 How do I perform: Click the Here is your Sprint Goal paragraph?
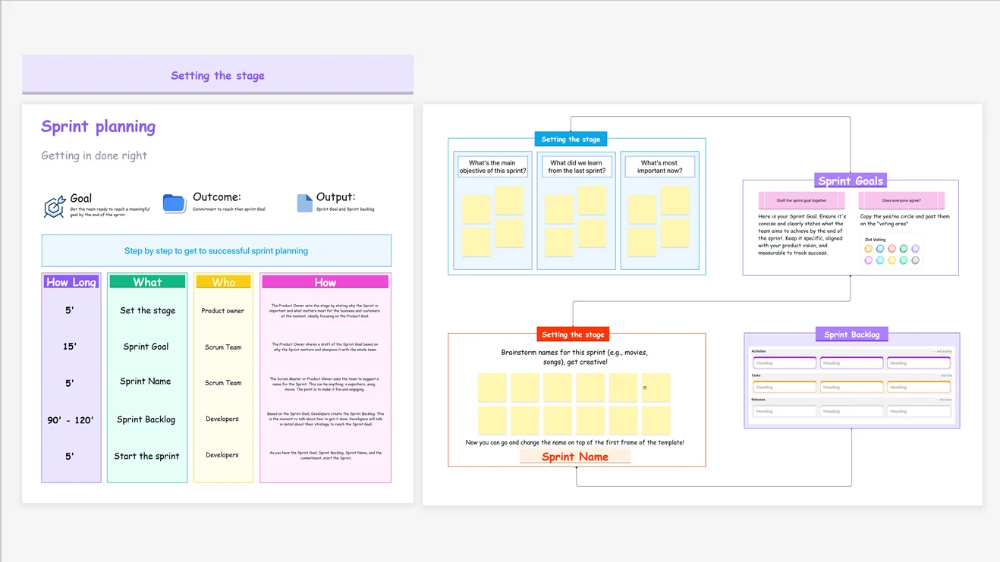point(802,234)
